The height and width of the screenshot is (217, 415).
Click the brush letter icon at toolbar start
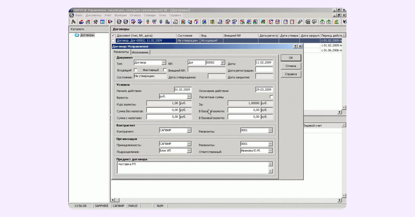click(x=73, y=22)
